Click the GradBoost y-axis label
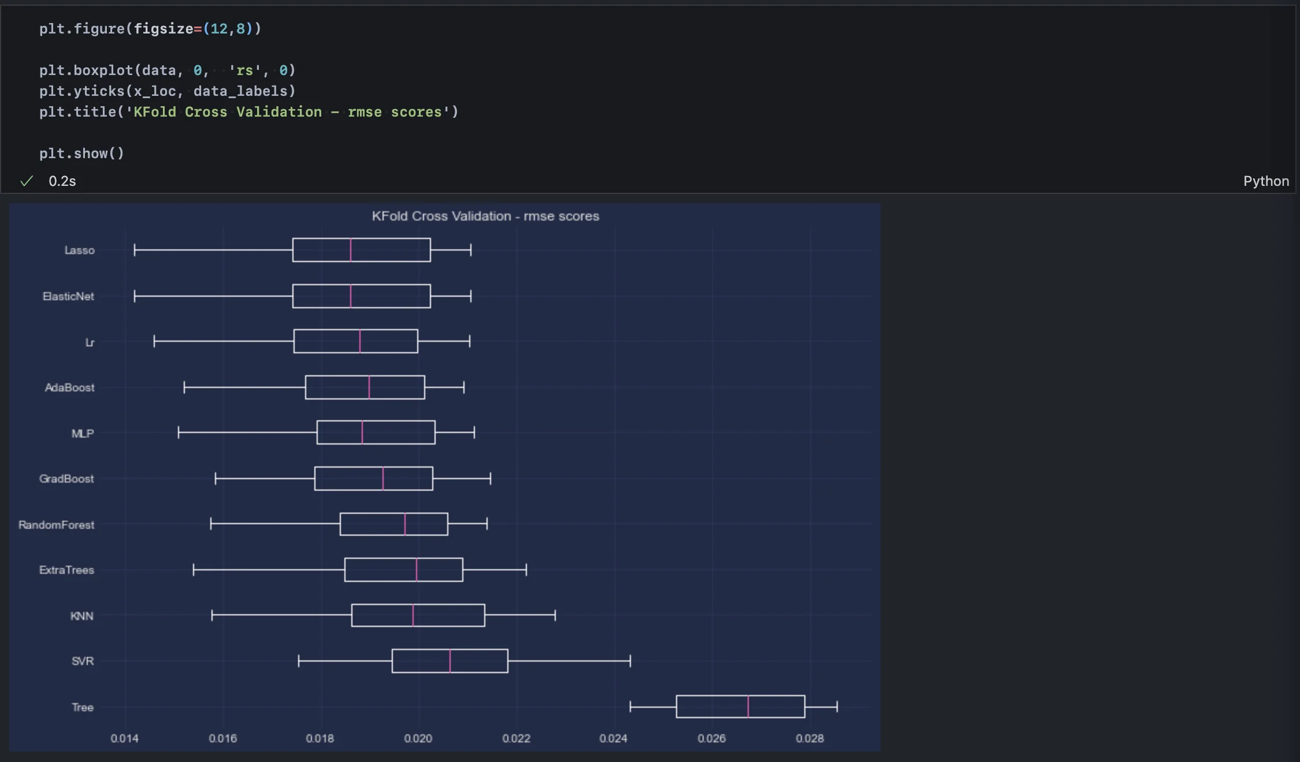Image resolution: width=1300 pixels, height=762 pixels. [66, 479]
